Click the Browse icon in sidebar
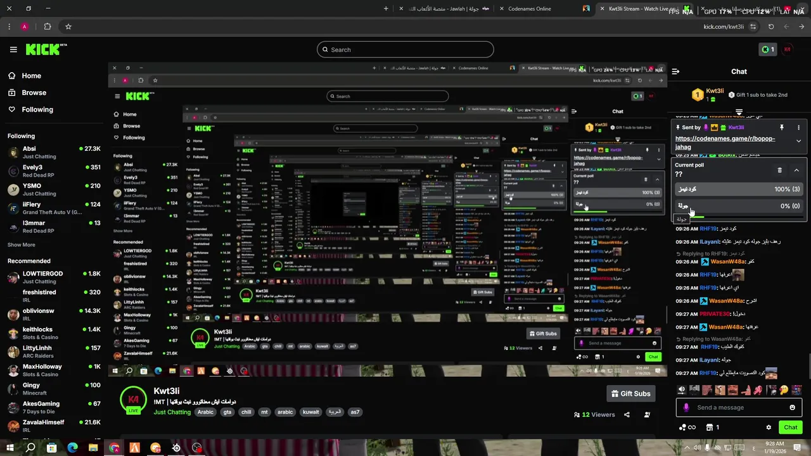Viewport: 811px width, 456px height. pos(12,92)
